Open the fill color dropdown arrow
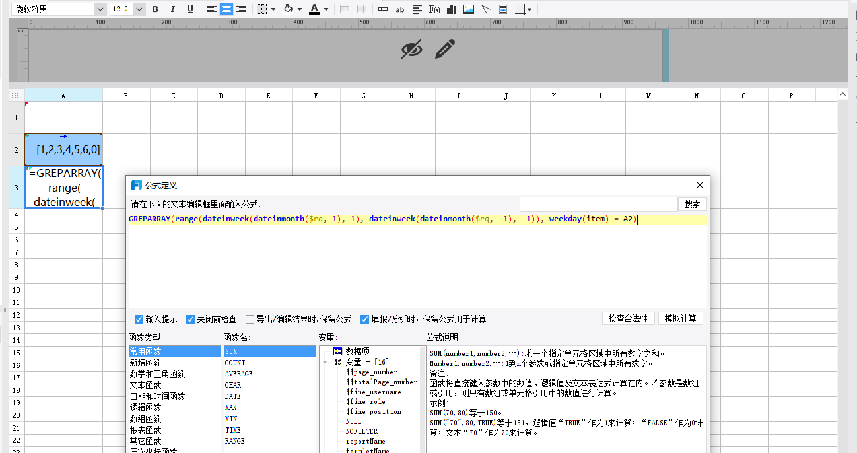857x453 pixels. [299, 9]
